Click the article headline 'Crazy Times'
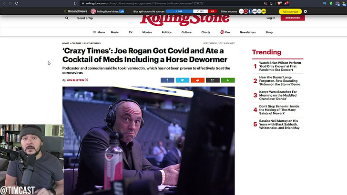 145,55
